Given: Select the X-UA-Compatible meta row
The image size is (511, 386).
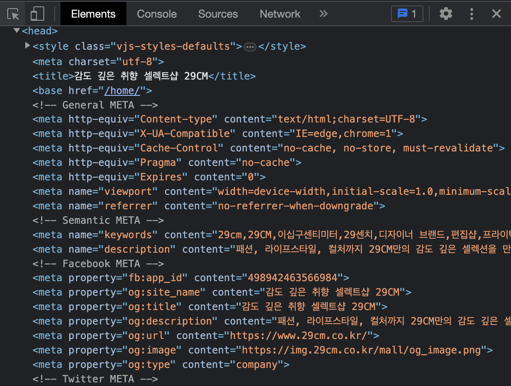Looking at the screenshot, I should 218,133.
